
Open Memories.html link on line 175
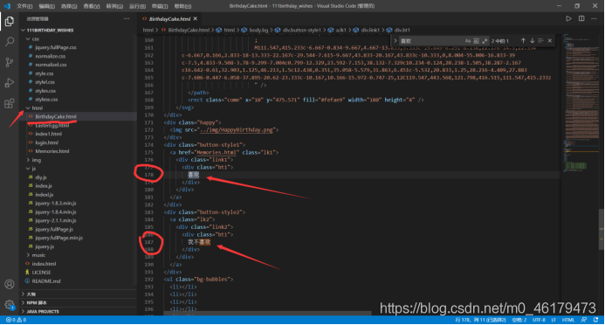[x=216, y=153]
